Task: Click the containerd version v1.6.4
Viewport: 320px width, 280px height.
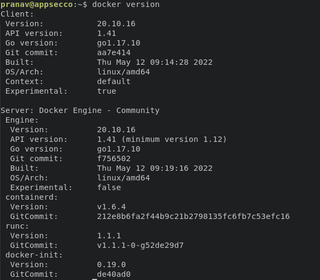Action: pos(111,207)
